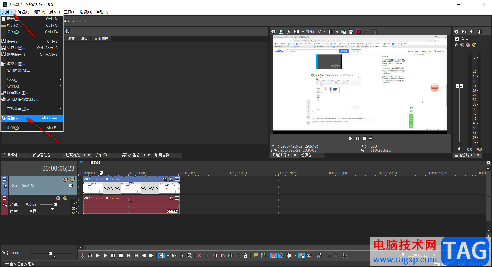Open event pan/crop on video clip
The width and height of the screenshot is (492, 267).
(165, 179)
